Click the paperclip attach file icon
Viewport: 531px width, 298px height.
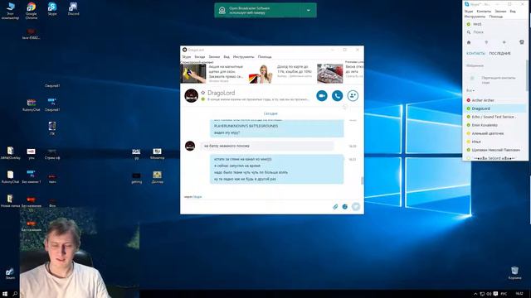335,206
